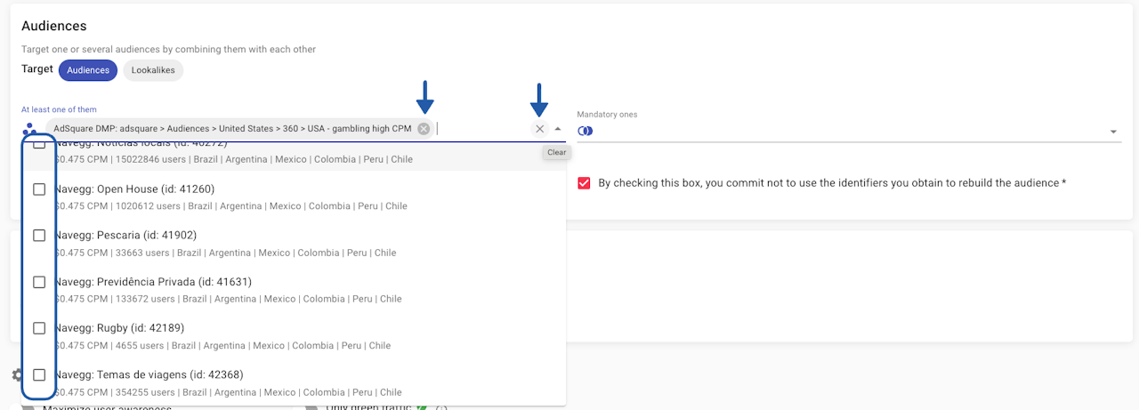
Task: Uncheck the identifier commitment checkbox
Action: point(584,183)
